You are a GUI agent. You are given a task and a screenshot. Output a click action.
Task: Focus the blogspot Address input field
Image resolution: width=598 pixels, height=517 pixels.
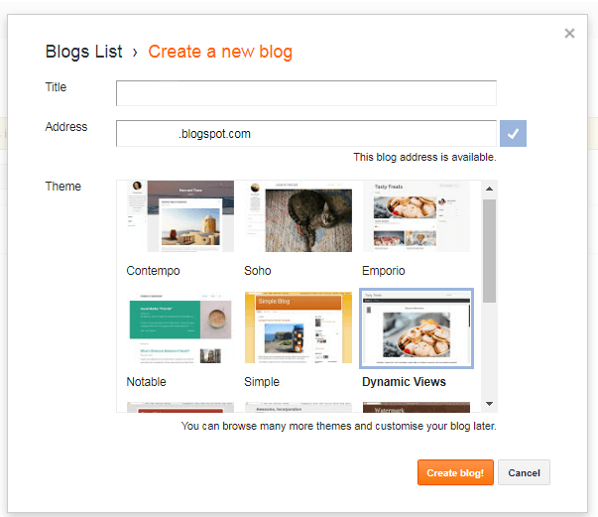306,134
